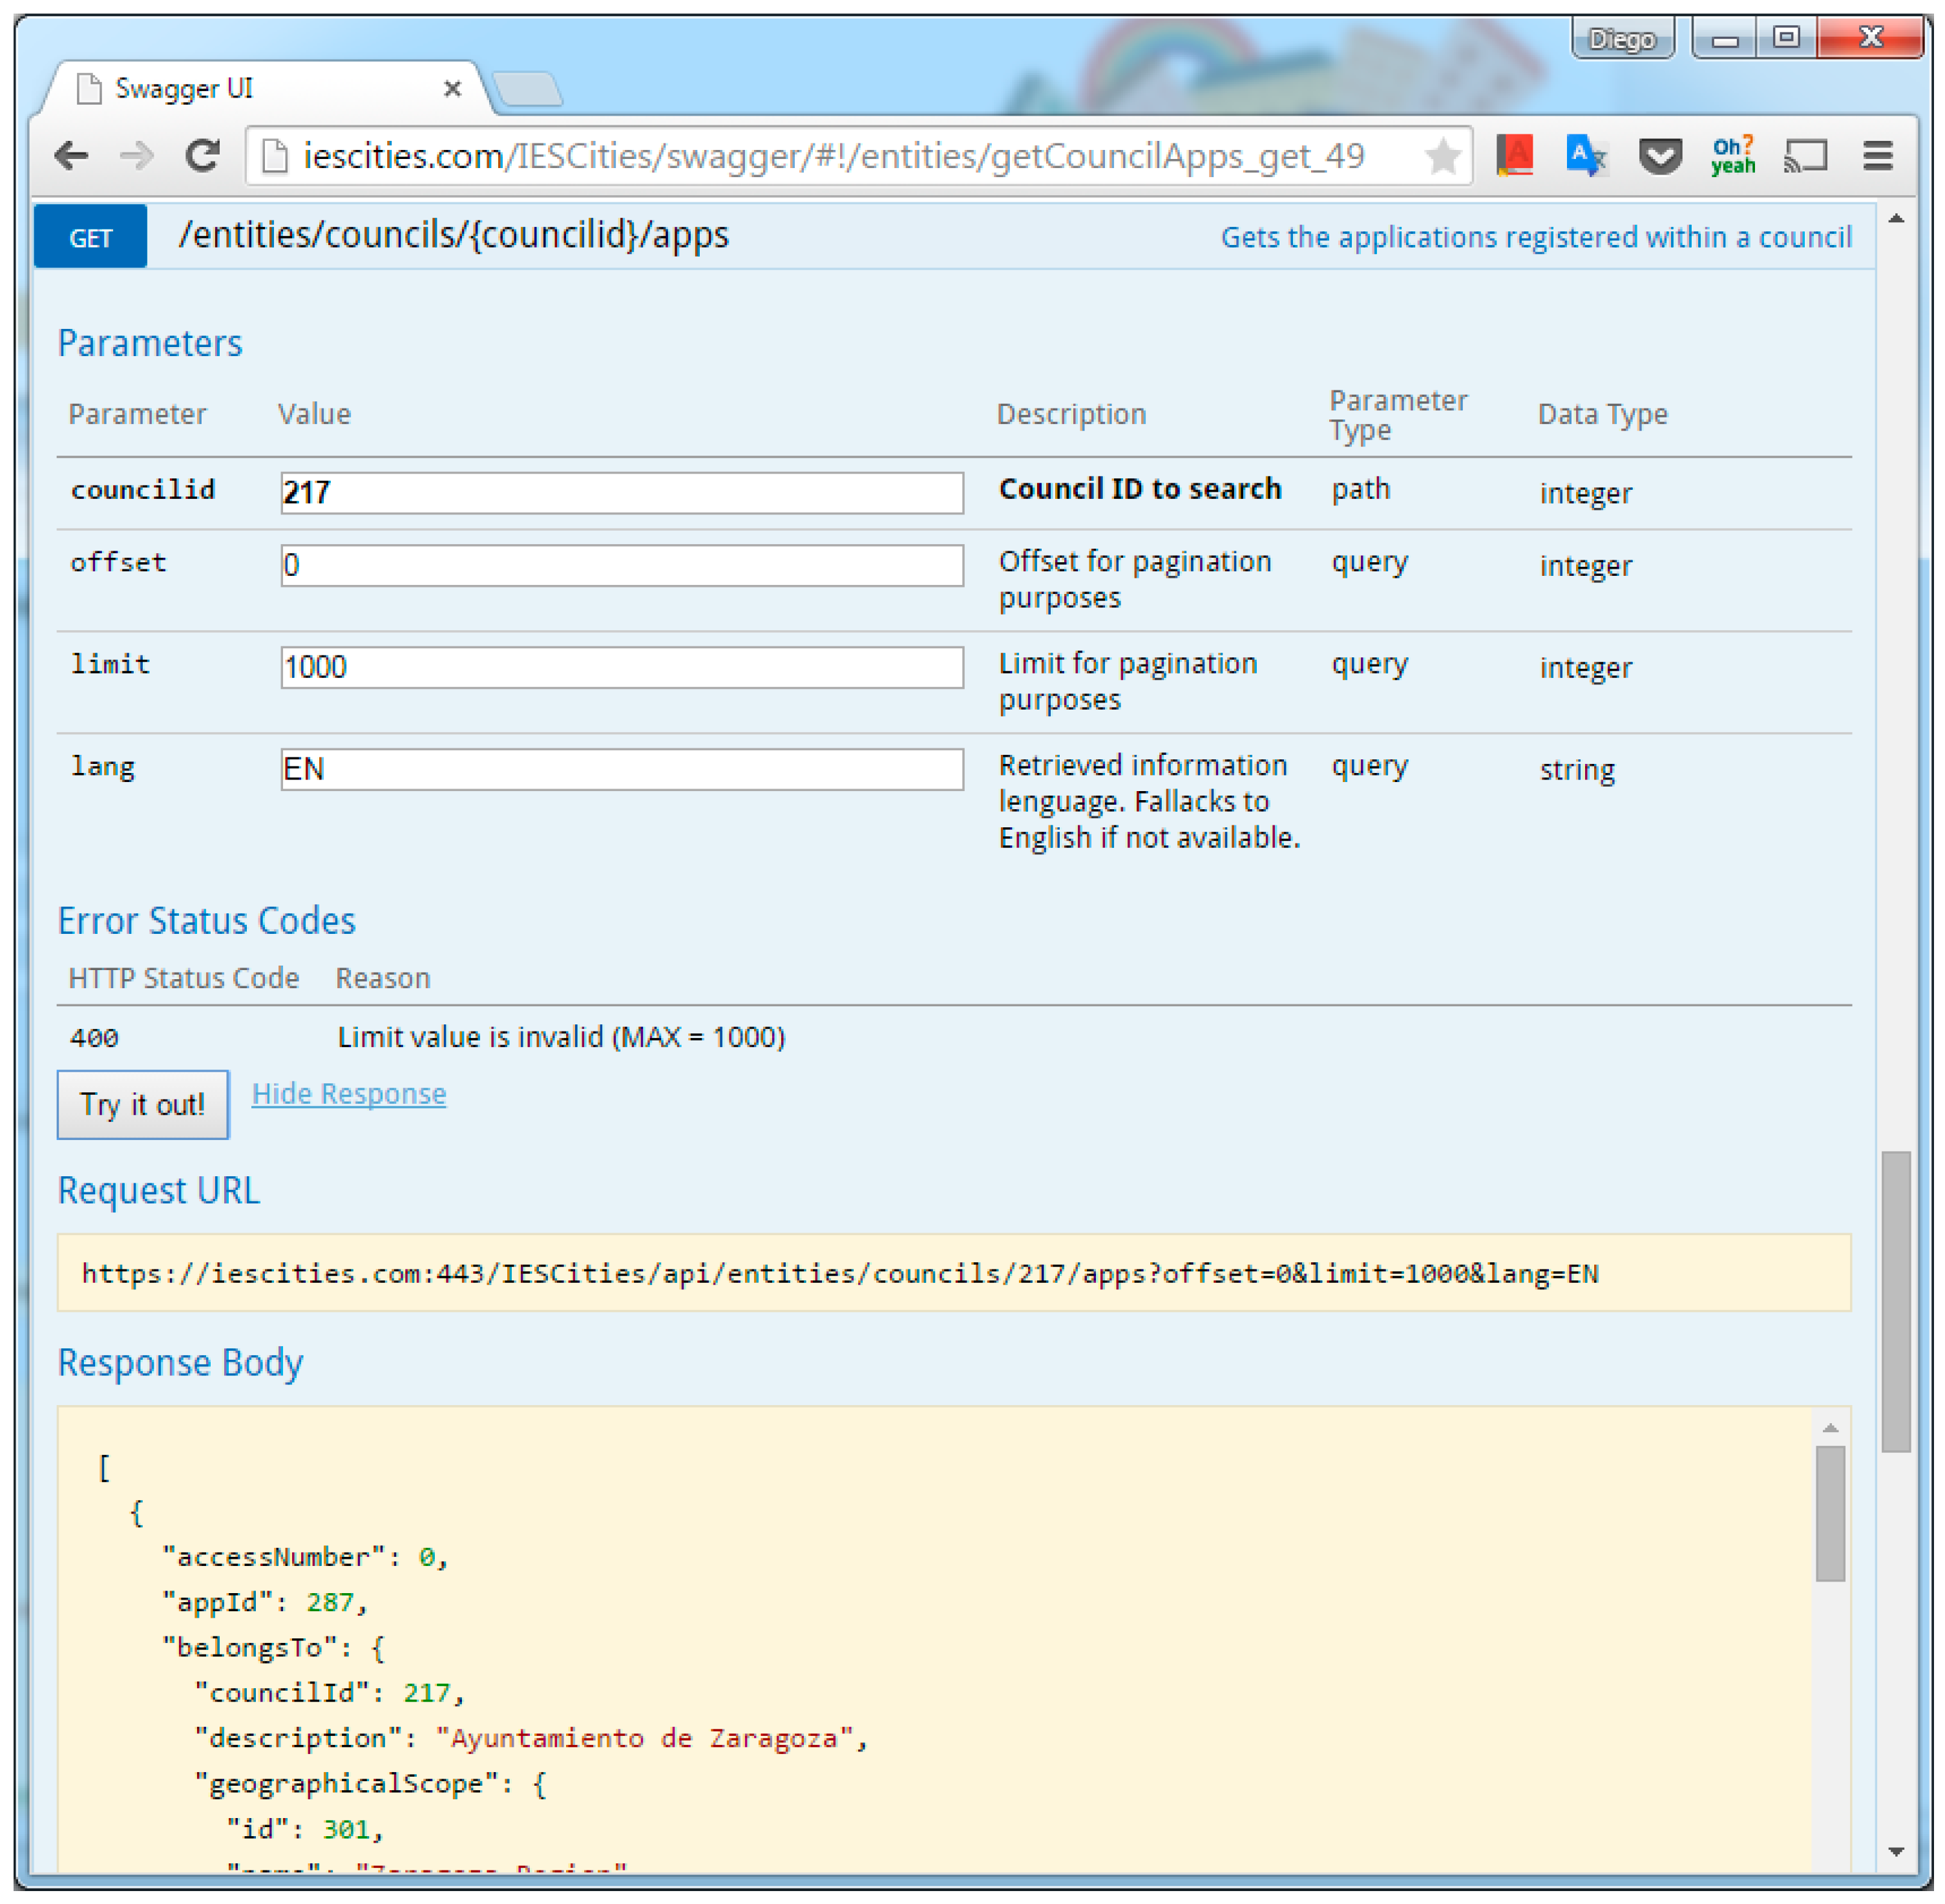This screenshot has width=1945, height=1904.
Task: Click the lang value field
Action: (621, 769)
